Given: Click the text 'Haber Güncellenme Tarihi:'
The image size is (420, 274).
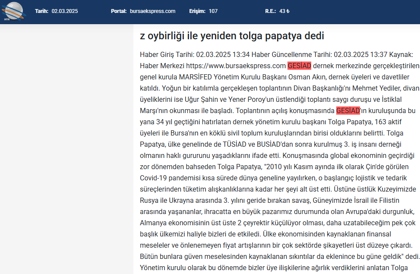Looking at the screenshot, I should pyautogui.click(x=292, y=55).
